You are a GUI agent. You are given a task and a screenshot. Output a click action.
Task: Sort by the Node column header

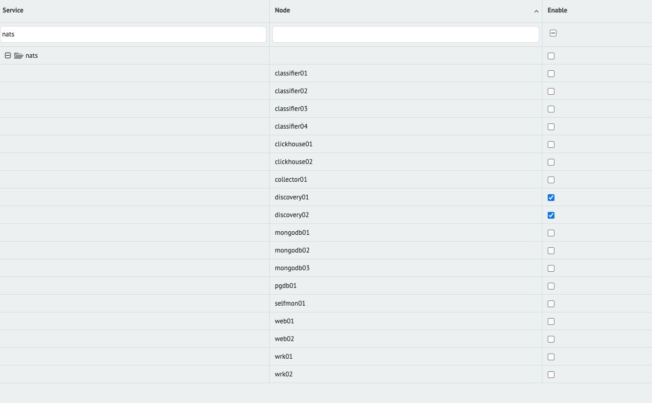coord(282,10)
